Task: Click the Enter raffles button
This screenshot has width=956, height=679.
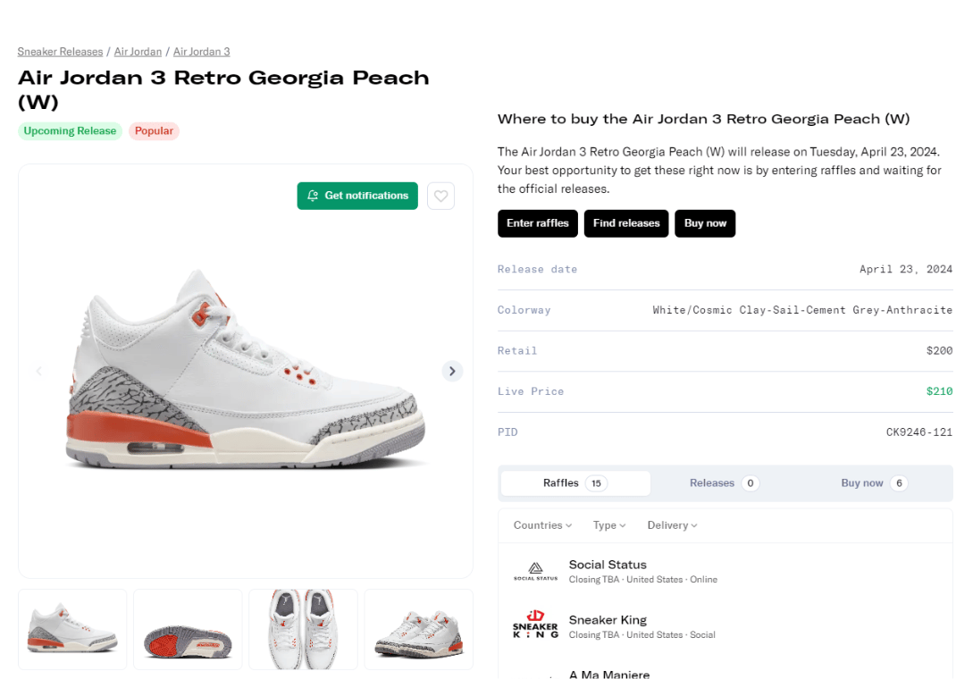Action: tap(538, 223)
